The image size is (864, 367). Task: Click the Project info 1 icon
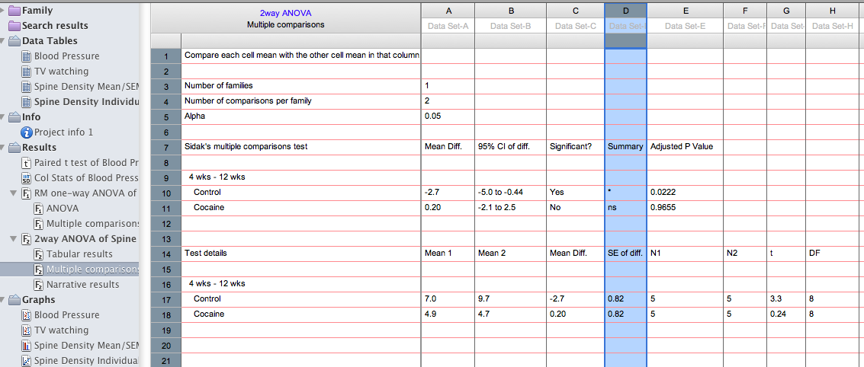[27, 132]
